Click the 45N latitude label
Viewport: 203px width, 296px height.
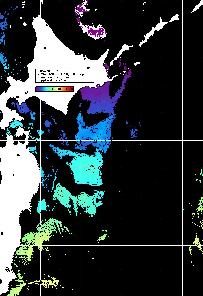click(x=7, y=26)
